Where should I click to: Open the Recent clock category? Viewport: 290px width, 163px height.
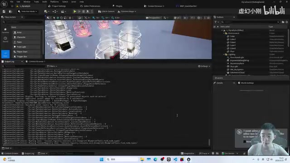(x=5, y=39)
